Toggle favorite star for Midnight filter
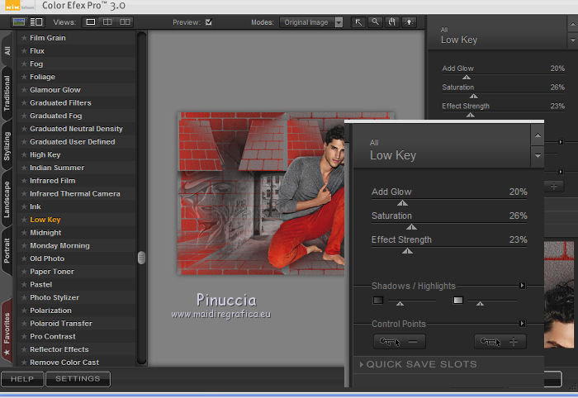The height and width of the screenshot is (398, 578). tap(24, 233)
